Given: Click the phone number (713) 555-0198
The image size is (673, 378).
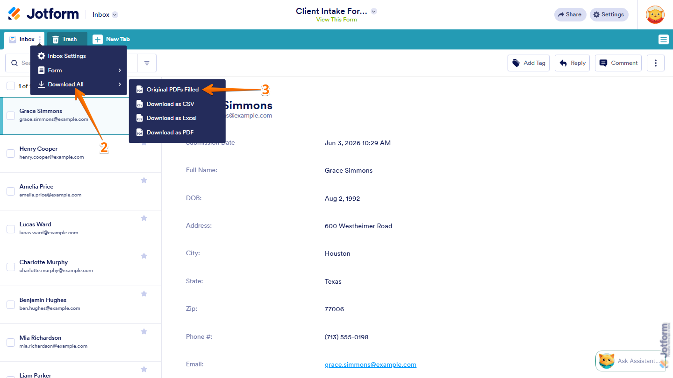Looking at the screenshot, I should pyautogui.click(x=346, y=337).
